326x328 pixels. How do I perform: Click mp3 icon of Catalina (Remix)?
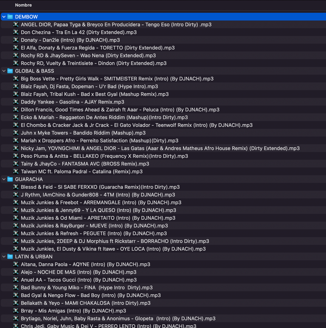point(16,172)
